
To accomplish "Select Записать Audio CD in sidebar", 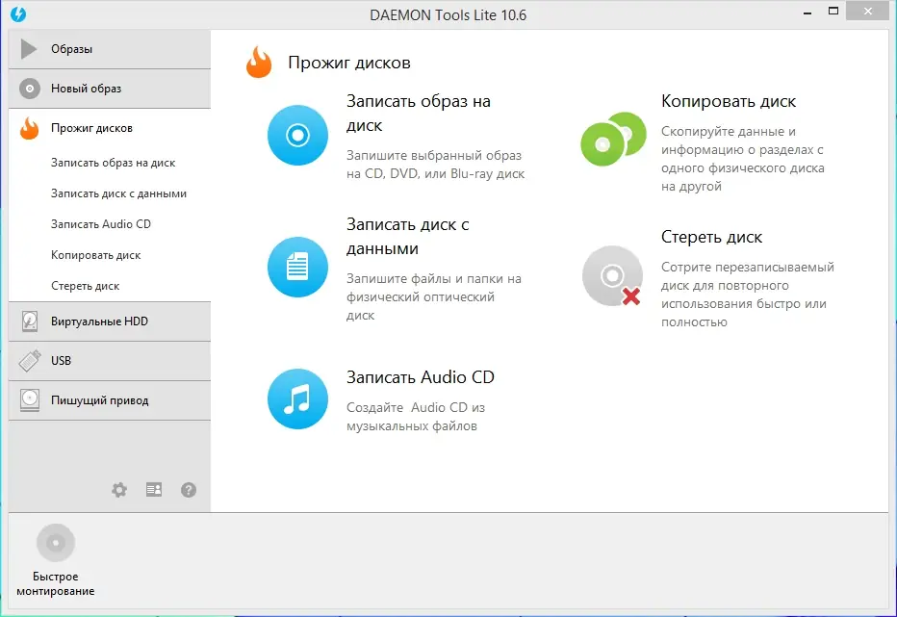I will 100,224.
